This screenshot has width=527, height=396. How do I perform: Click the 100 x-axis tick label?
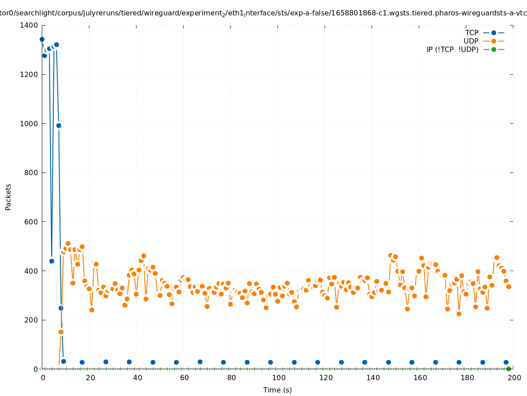[279, 378]
